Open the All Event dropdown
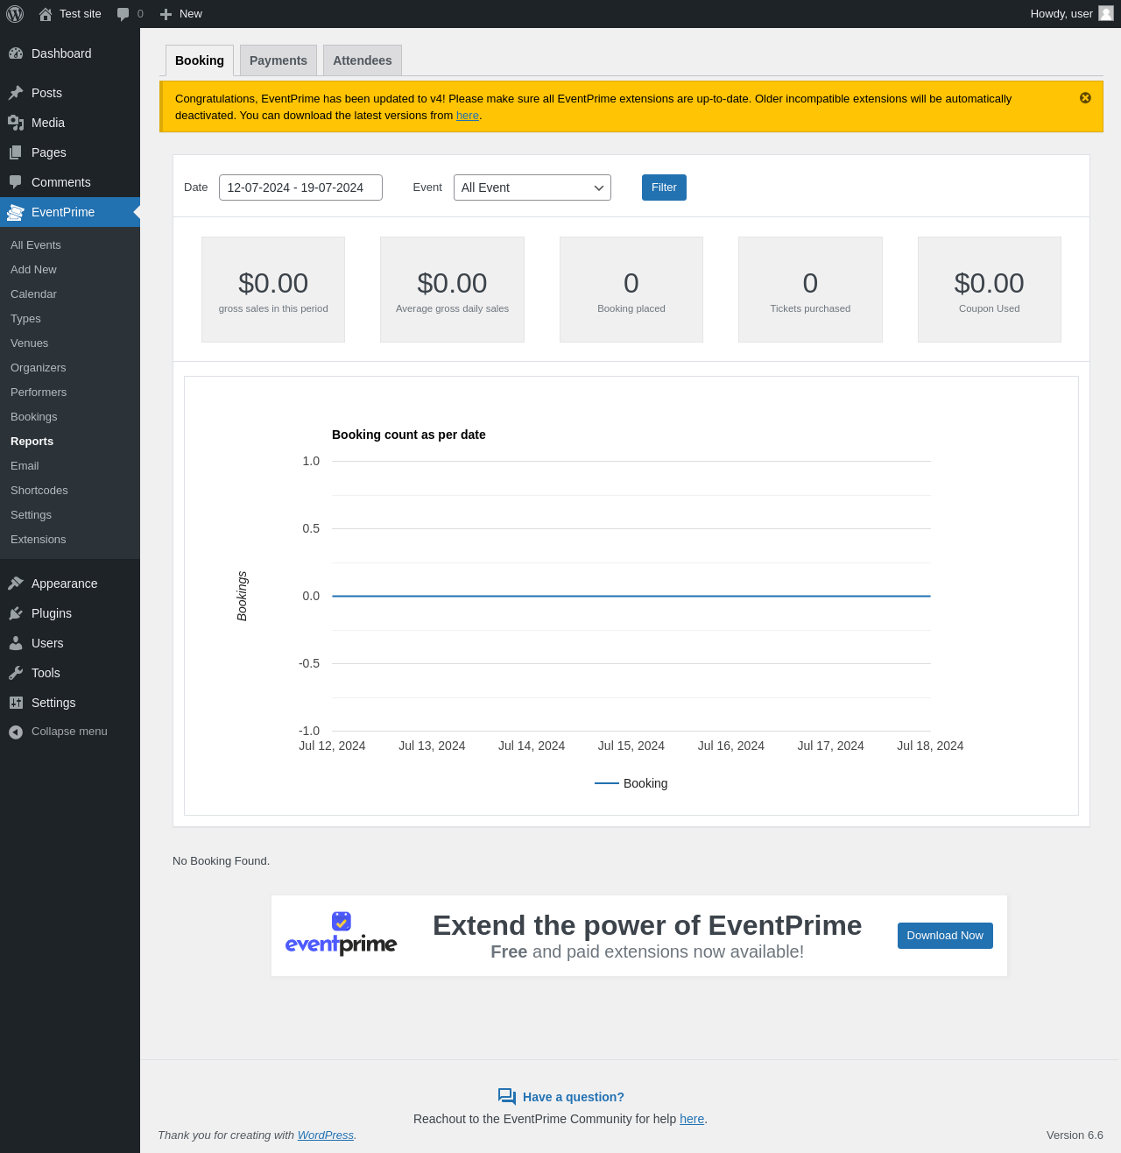This screenshot has height=1153, width=1121. (x=532, y=187)
